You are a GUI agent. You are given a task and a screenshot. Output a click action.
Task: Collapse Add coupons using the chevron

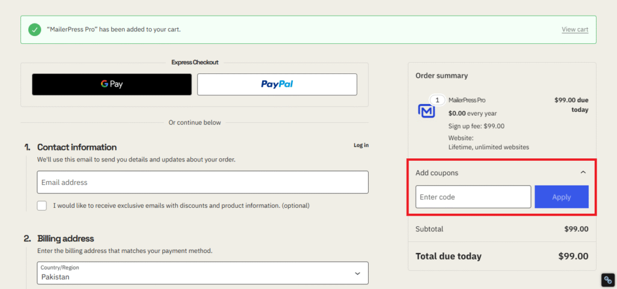click(583, 173)
